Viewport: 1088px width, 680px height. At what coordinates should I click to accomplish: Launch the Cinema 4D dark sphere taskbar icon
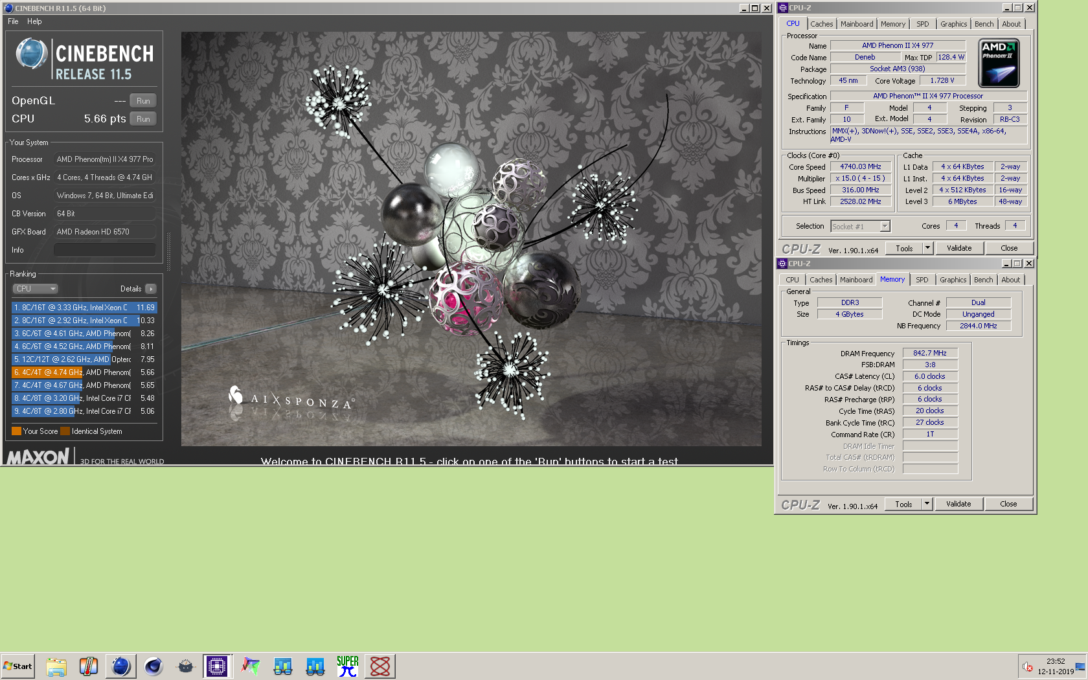[x=153, y=666]
